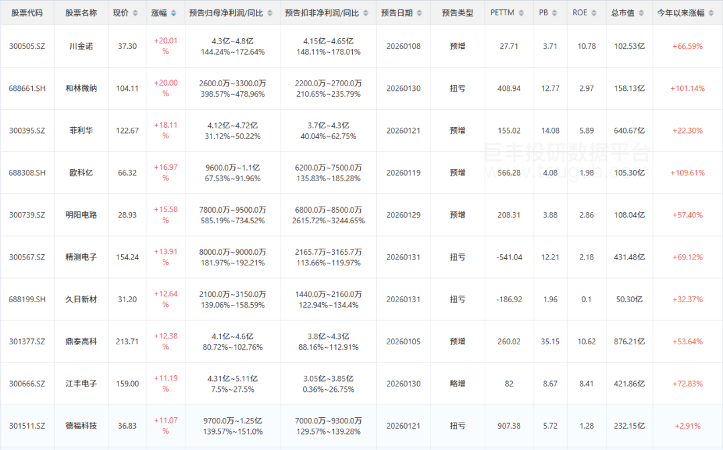Click the ROE sort arrow icon

594,13
